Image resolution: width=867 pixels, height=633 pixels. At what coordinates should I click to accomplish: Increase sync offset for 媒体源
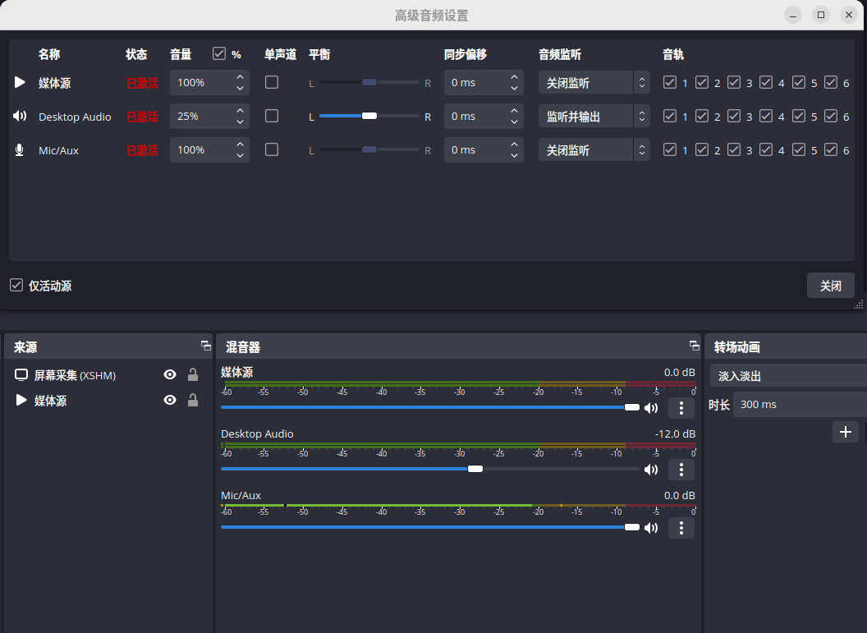(x=514, y=77)
